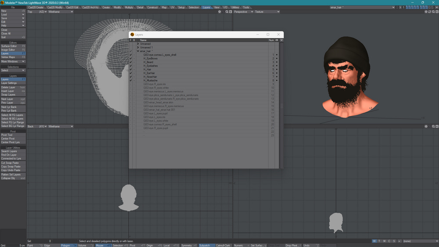Screen dimensions: 439x247
Task: Click the Layers panel vertical scrollbar
Action: point(281,105)
